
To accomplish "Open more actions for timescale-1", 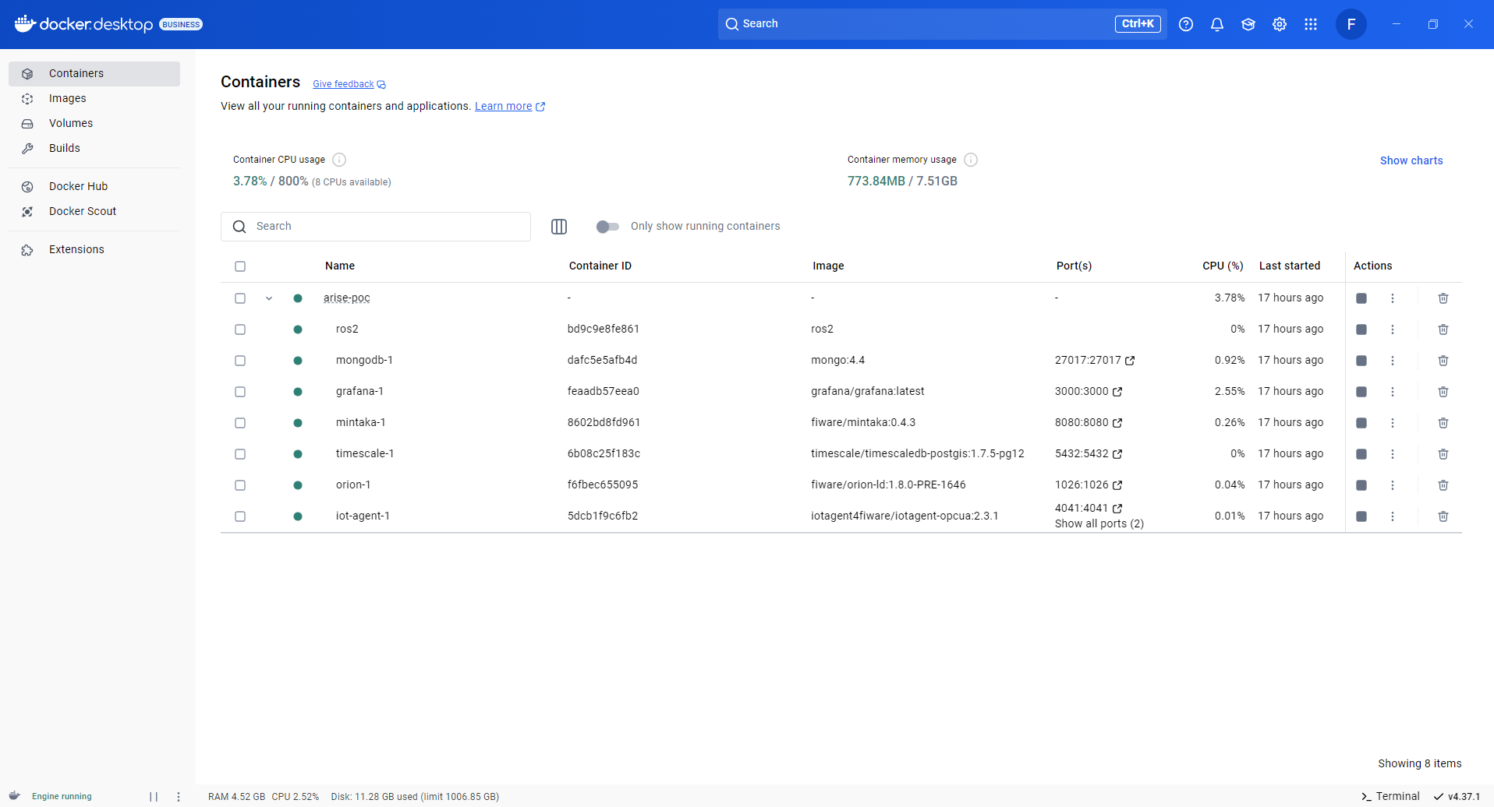I will (x=1393, y=454).
